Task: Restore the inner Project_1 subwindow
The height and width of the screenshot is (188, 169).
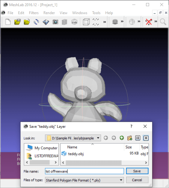Action: click(160, 13)
